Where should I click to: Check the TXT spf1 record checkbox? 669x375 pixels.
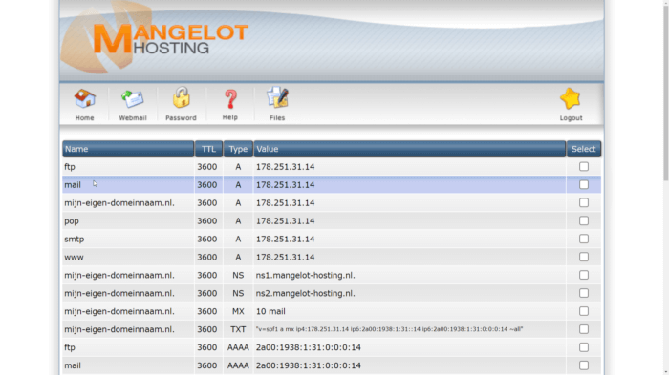pyautogui.click(x=584, y=329)
